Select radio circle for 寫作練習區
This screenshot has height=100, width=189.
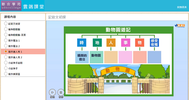pyautogui.click(x=6, y=74)
